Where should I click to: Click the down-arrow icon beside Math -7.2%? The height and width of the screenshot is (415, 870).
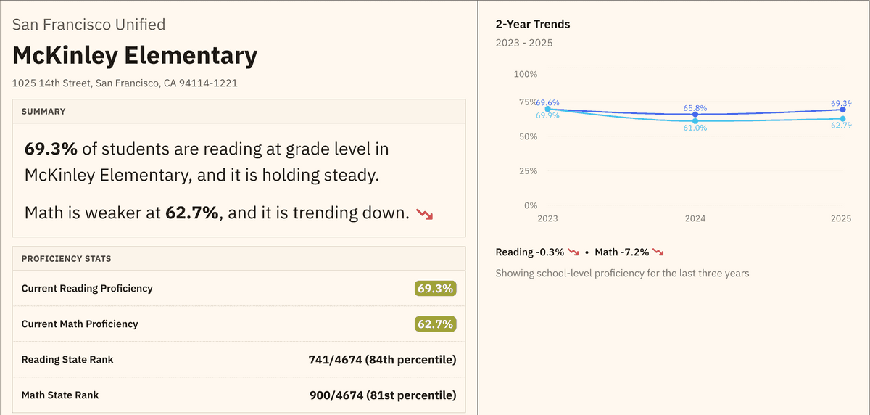click(x=658, y=252)
